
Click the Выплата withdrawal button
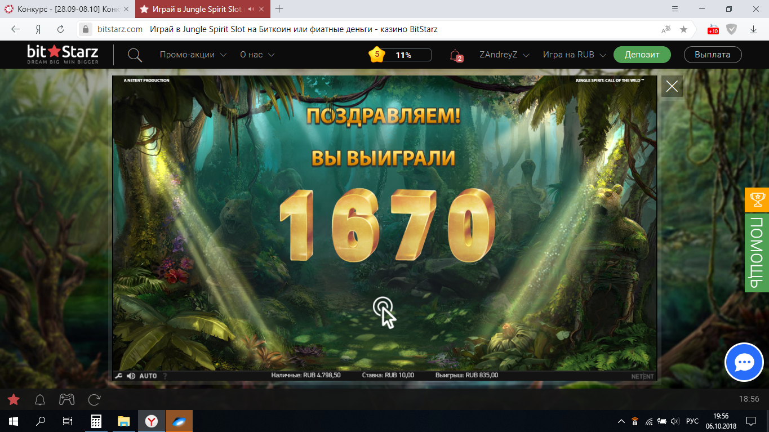point(713,55)
